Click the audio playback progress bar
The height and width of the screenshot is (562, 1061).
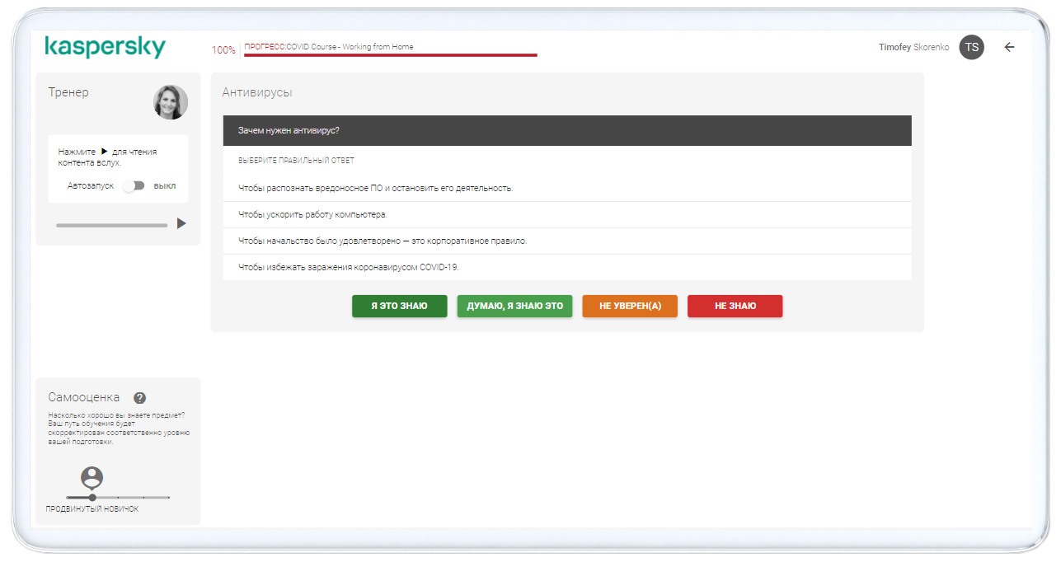[x=111, y=225]
